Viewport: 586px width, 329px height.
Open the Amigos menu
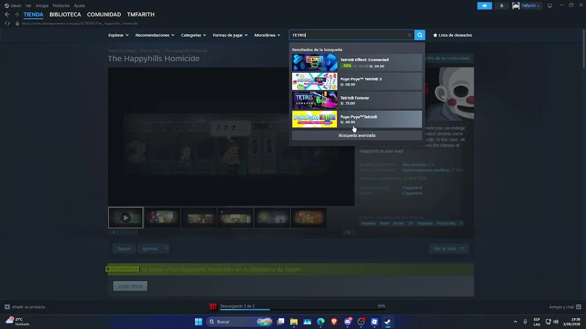(x=42, y=5)
